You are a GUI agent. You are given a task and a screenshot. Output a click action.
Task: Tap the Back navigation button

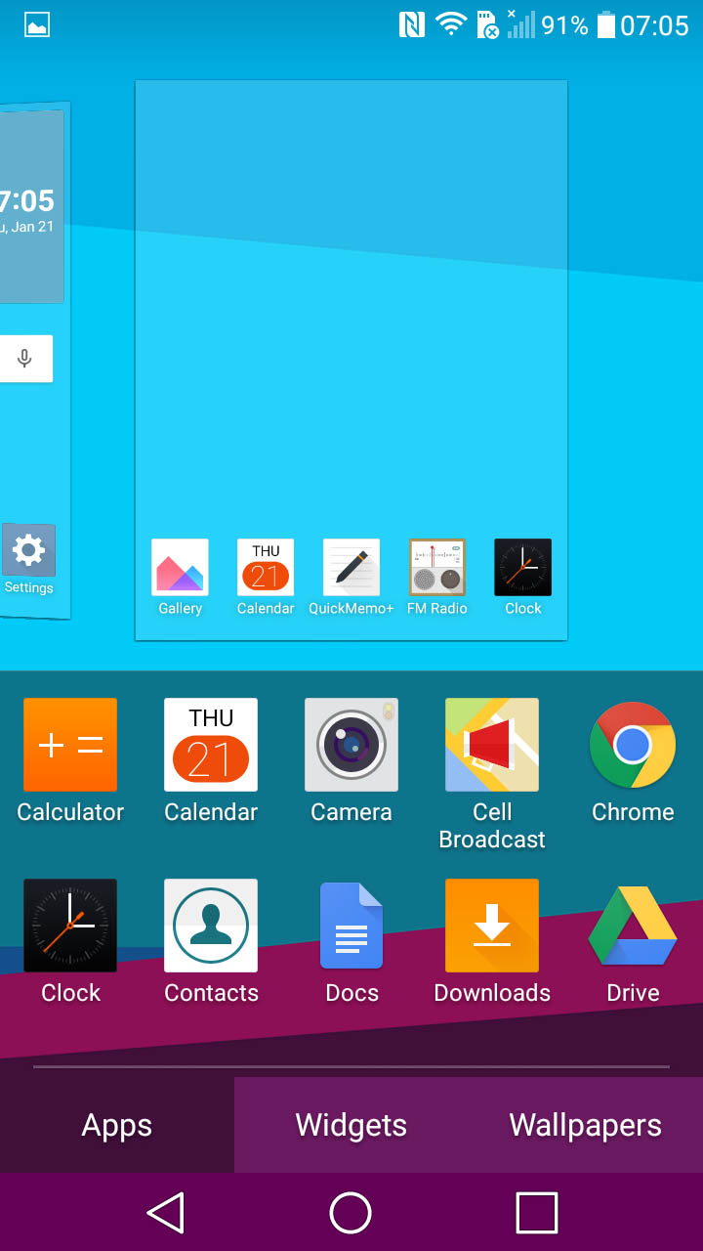pyautogui.click(x=166, y=1213)
